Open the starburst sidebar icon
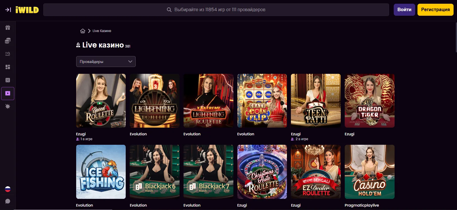The image size is (457, 210). point(8,106)
